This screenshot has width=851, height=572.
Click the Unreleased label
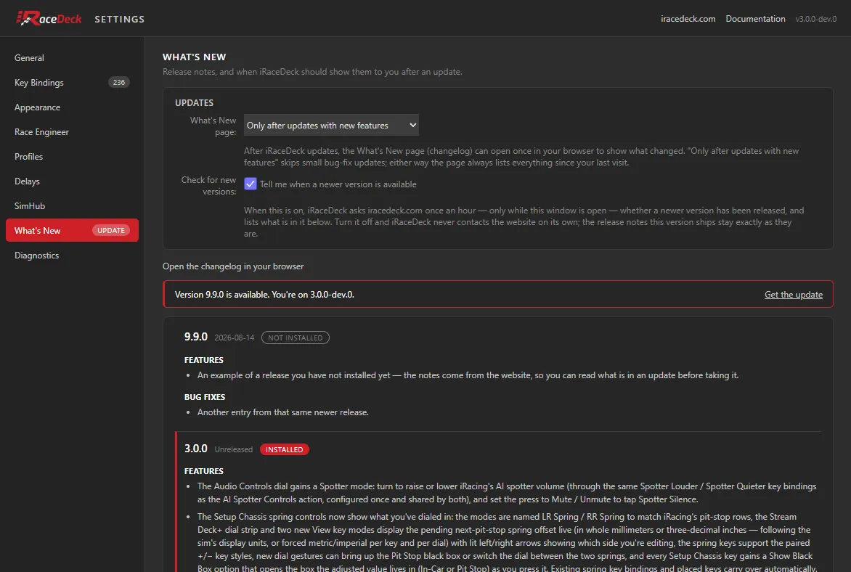pyautogui.click(x=233, y=449)
